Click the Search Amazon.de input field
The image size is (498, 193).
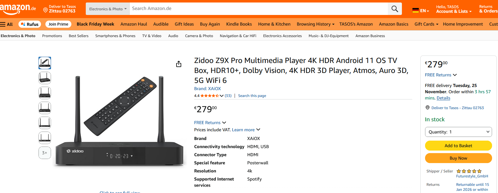[x=259, y=9]
